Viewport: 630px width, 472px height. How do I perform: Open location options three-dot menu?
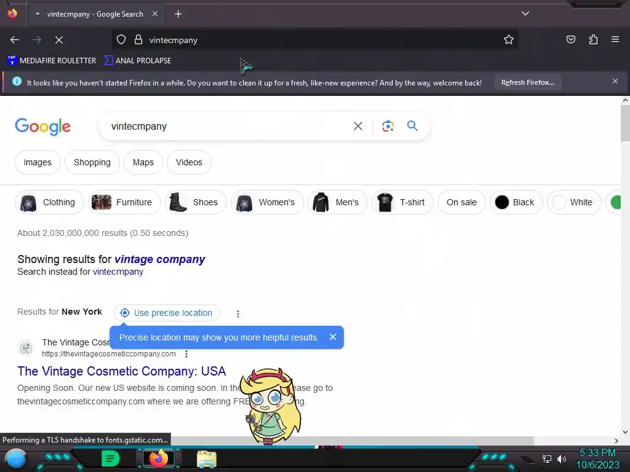(238, 314)
